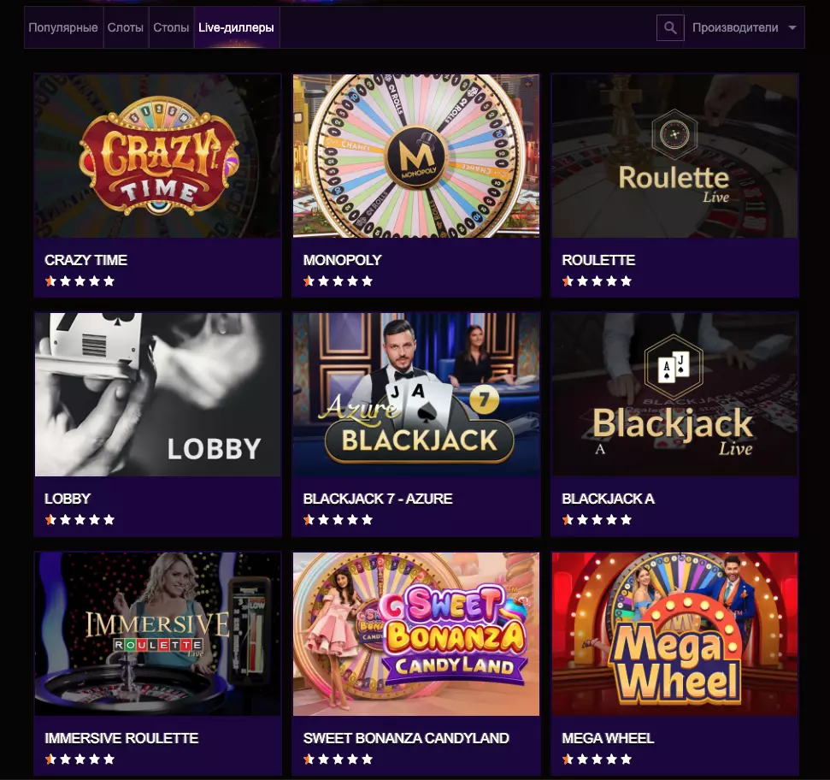Select the Live-диллеры tab
The image size is (830, 780).
tap(236, 28)
